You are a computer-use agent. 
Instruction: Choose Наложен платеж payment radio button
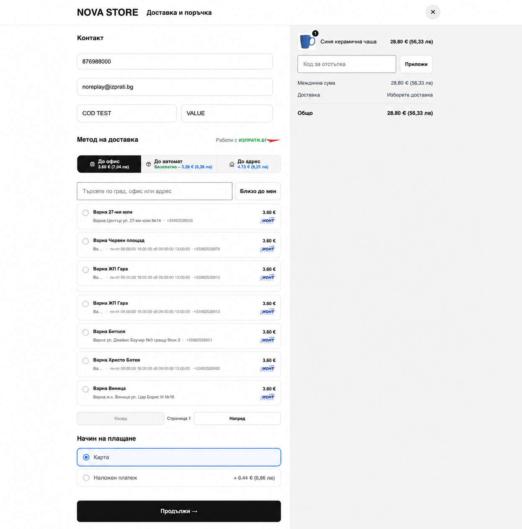pyautogui.click(x=86, y=478)
